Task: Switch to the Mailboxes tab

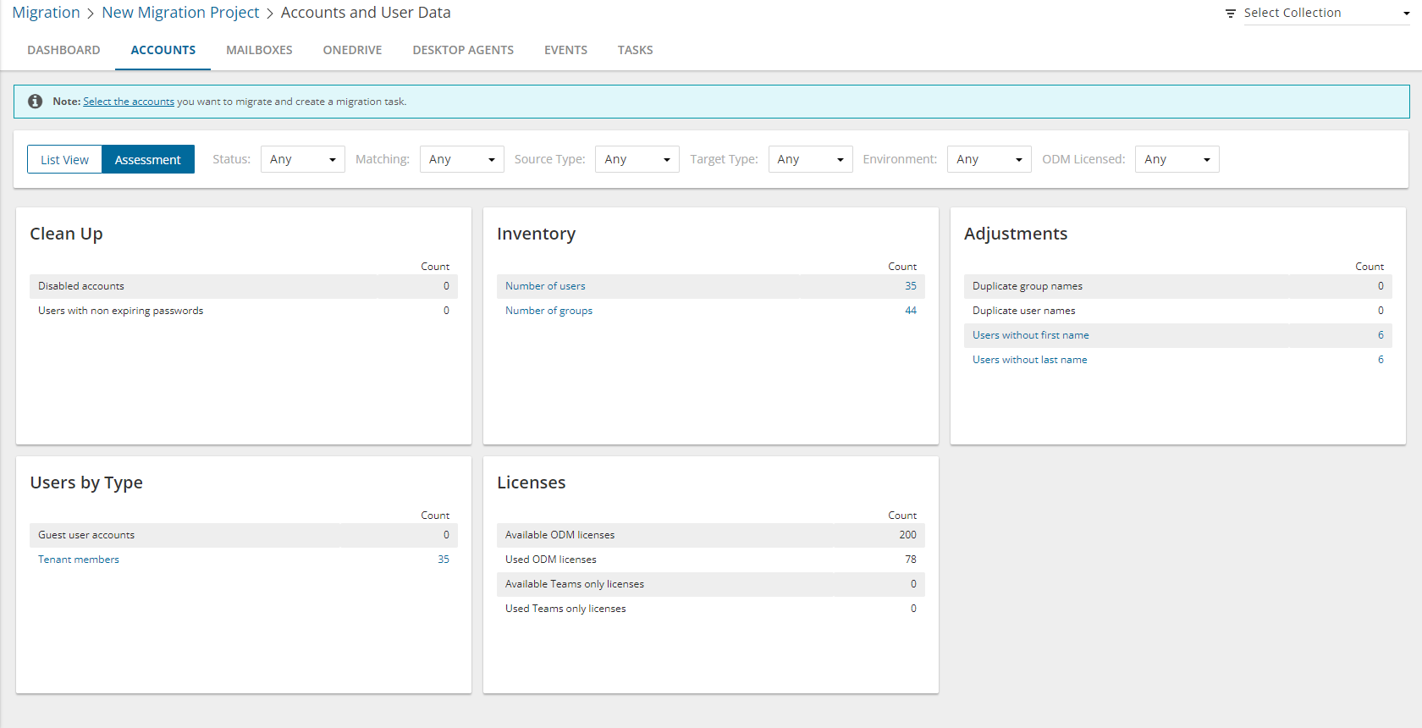Action: tap(259, 50)
